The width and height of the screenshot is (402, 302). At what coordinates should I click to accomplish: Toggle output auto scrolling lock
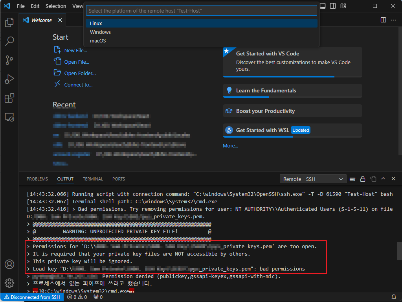click(x=363, y=179)
